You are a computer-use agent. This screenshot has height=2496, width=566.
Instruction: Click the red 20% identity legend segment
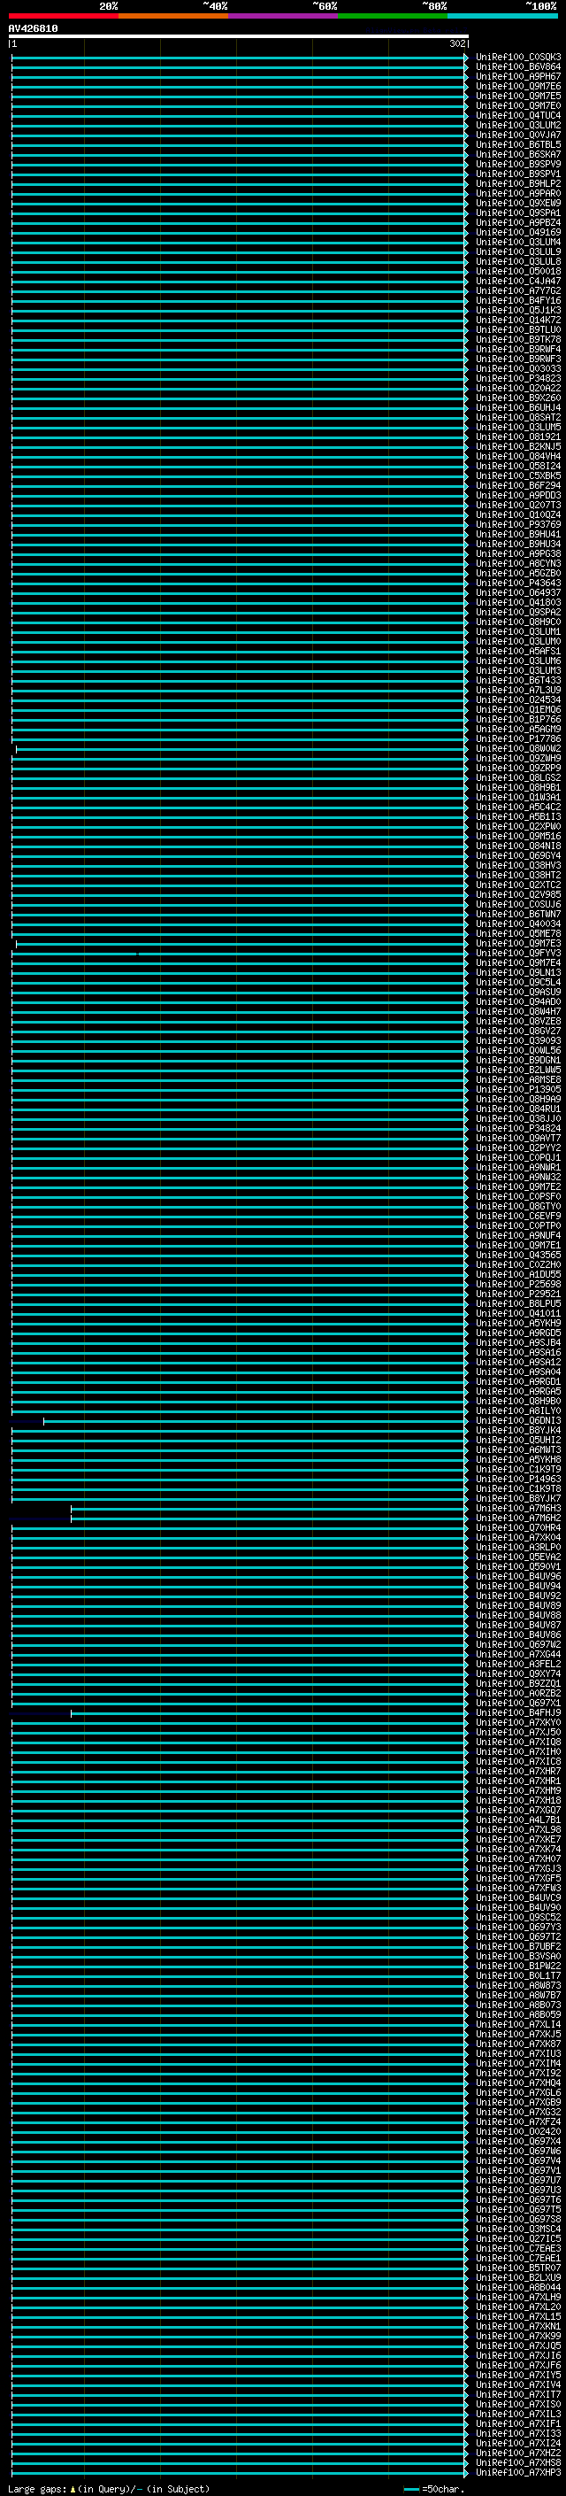(x=64, y=16)
